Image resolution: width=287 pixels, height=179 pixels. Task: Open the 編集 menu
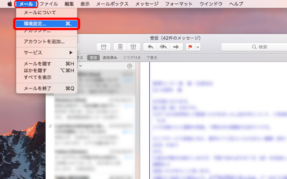69,4
